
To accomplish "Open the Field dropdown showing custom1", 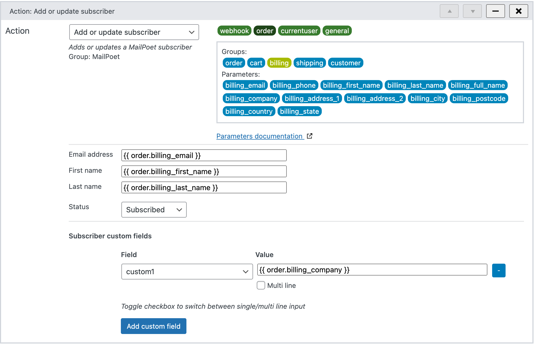I will point(187,272).
